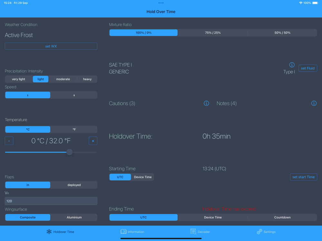Viewport: 322px width, 241px height.
Task: Open the SAE Type I fluid info icon
Action: (292, 65)
